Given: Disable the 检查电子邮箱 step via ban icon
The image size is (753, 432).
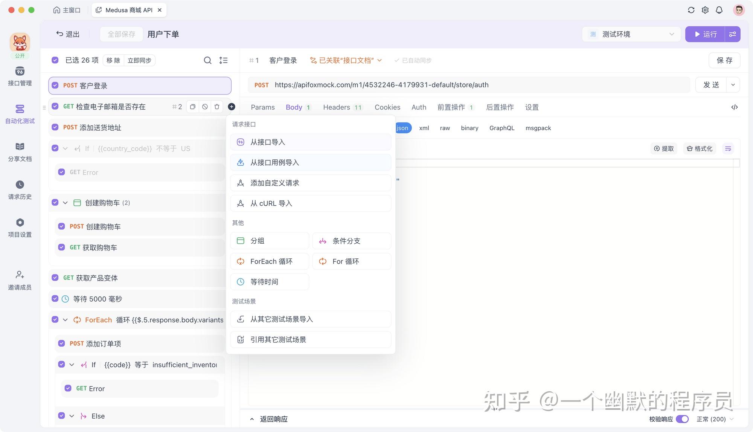Looking at the screenshot, I should [x=205, y=107].
